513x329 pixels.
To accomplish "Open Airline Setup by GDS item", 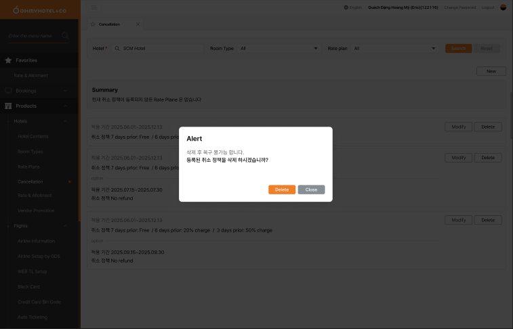I will coord(39,257).
